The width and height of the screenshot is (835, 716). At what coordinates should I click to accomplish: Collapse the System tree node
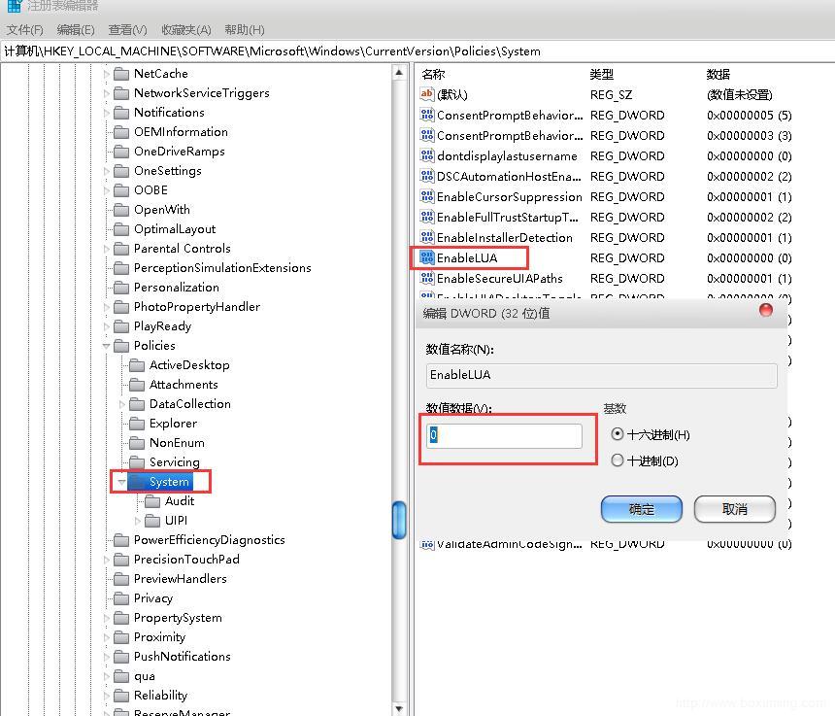122,482
